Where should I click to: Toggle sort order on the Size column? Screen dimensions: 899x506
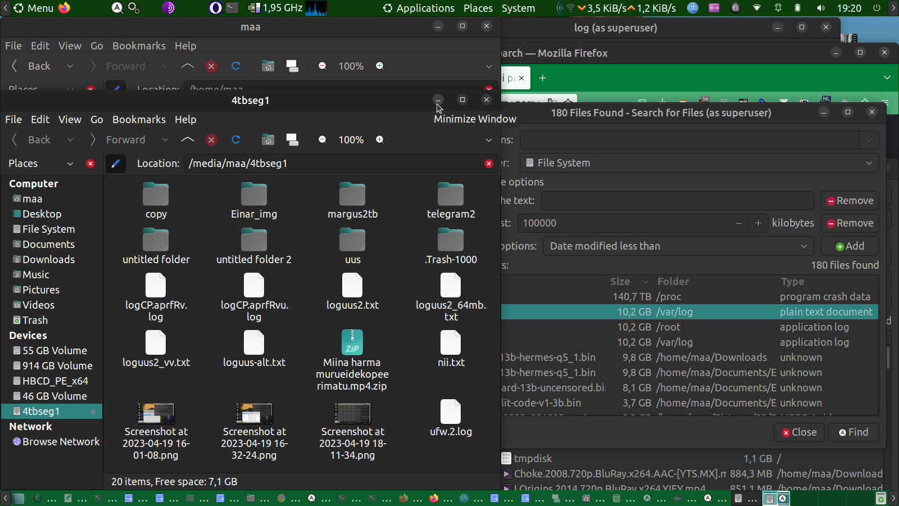tap(628, 282)
